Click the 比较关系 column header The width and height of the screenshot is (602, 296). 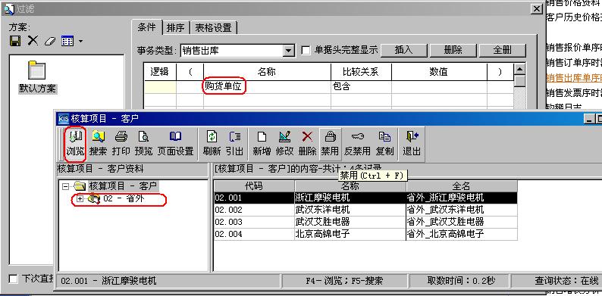click(361, 72)
